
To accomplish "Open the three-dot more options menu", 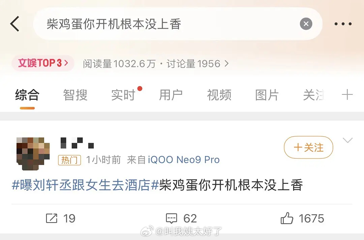I will pos(343,24).
